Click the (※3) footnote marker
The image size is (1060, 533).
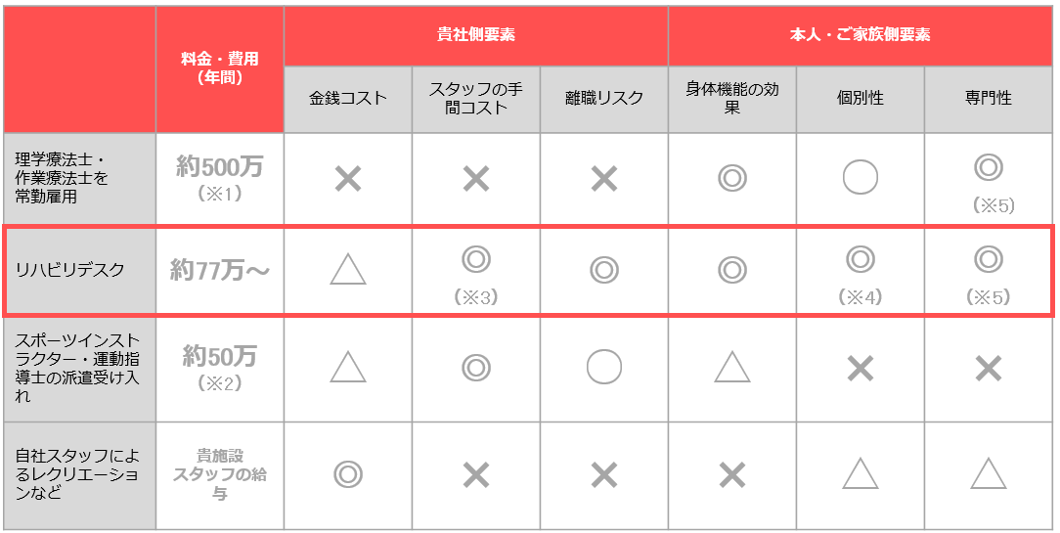point(476,297)
